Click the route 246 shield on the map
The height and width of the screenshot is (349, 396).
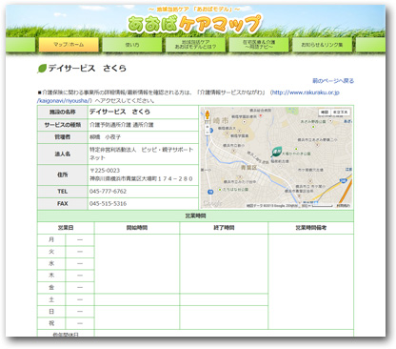point(343,180)
